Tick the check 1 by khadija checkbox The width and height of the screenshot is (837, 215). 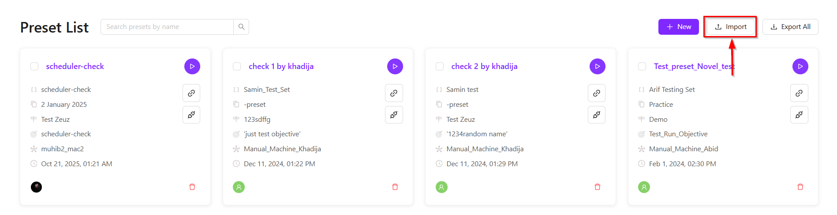tap(237, 66)
